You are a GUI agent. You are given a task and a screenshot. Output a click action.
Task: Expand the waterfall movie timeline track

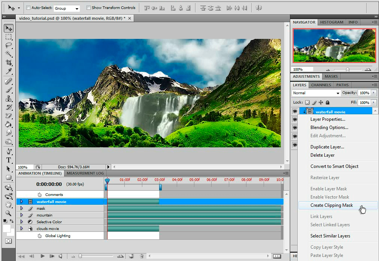point(21,202)
